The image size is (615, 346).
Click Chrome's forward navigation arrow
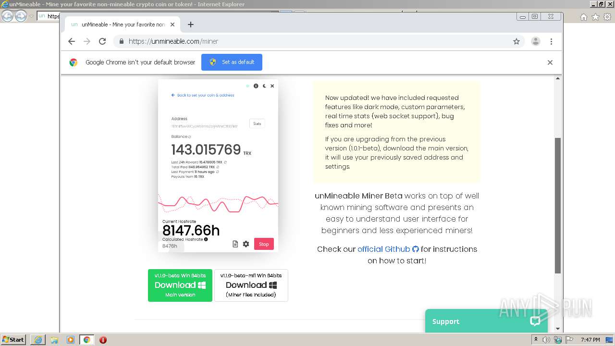click(87, 41)
